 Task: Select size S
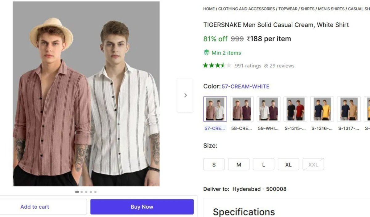click(x=214, y=164)
